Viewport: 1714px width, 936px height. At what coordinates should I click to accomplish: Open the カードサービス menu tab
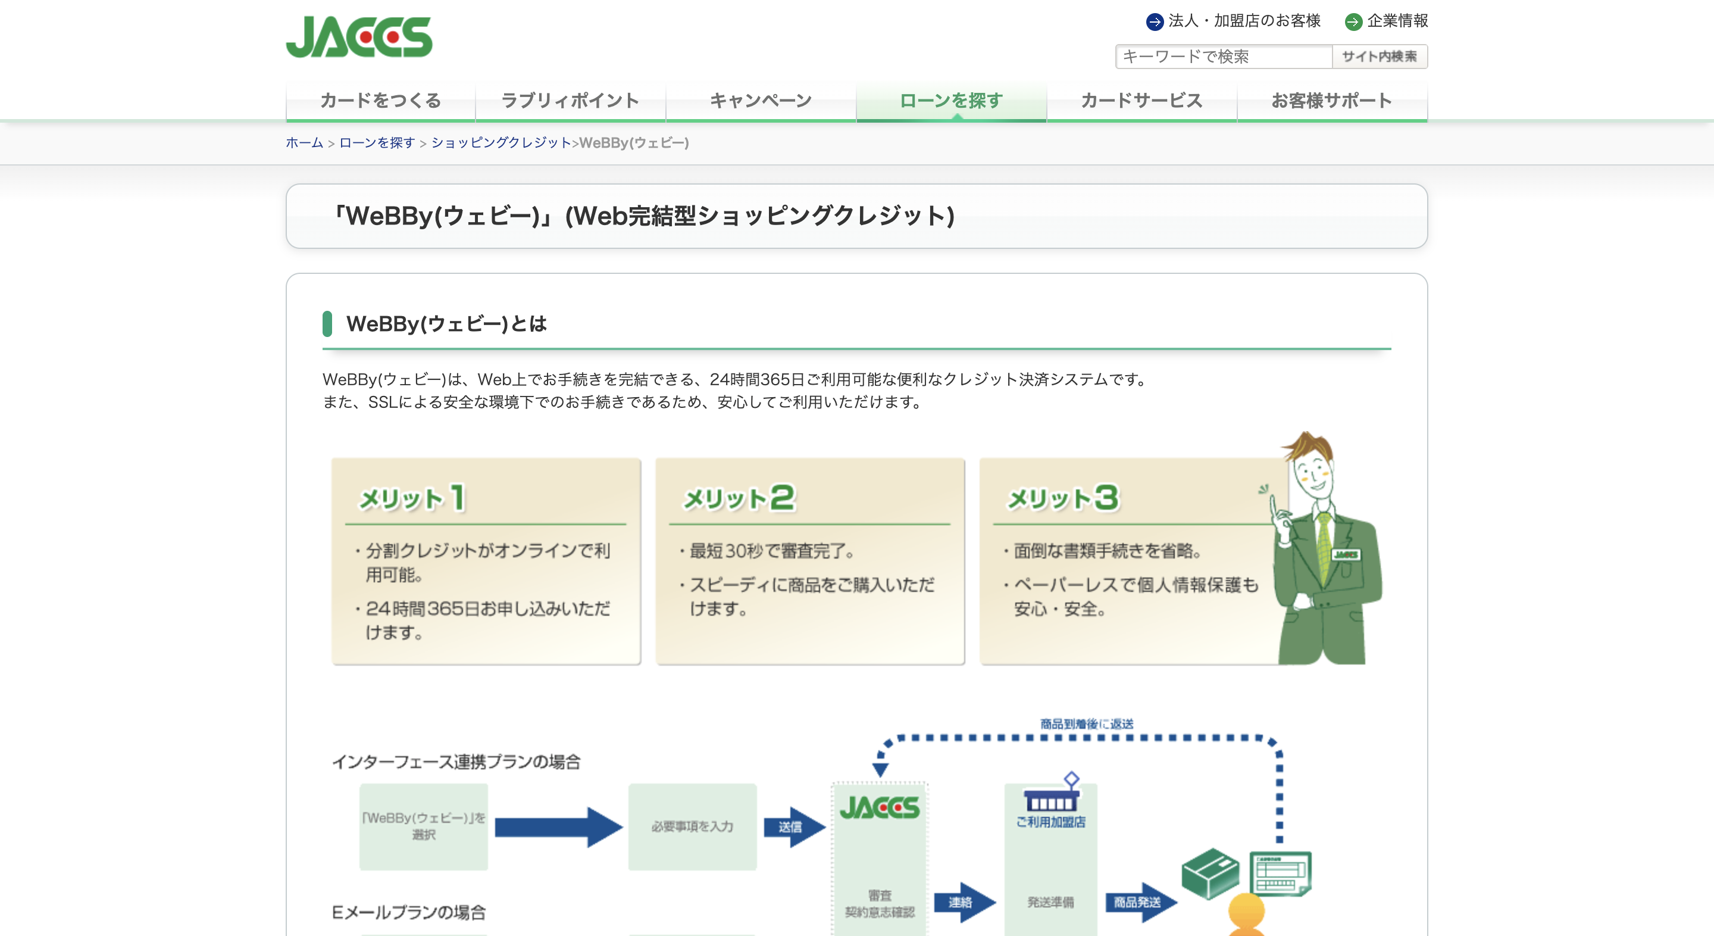(1142, 101)
